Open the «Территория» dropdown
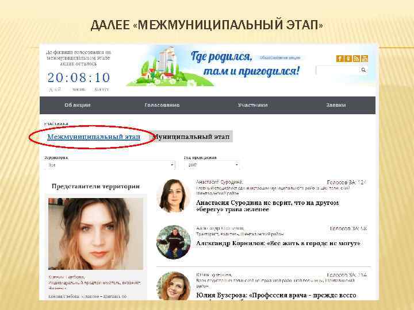The height and width of the screenshot is (310, 414). click(x=109, y=165)
